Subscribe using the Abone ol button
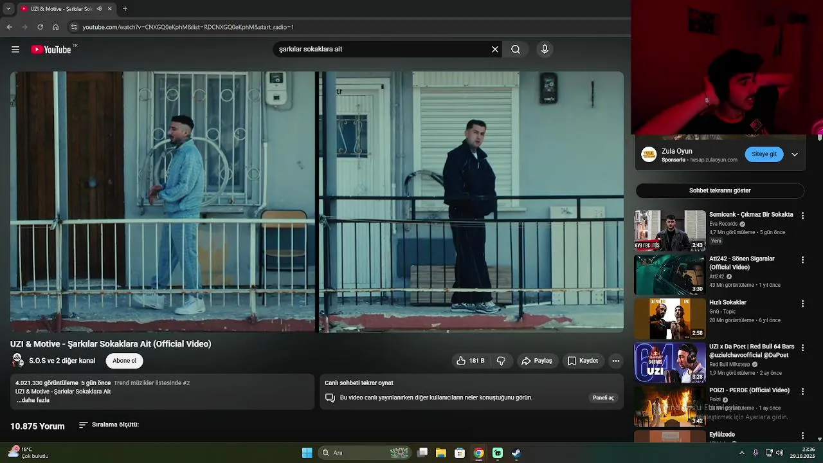Viewport: 823px width, 463px height. pos(124,361)
